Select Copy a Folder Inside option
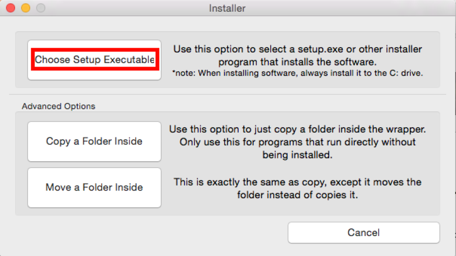Screen dimensions: 456x256 click(x=94, y=141)
